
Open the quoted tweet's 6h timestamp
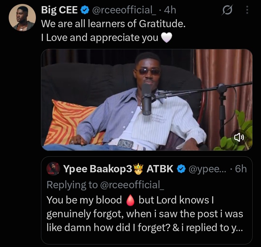pos(241,169)
